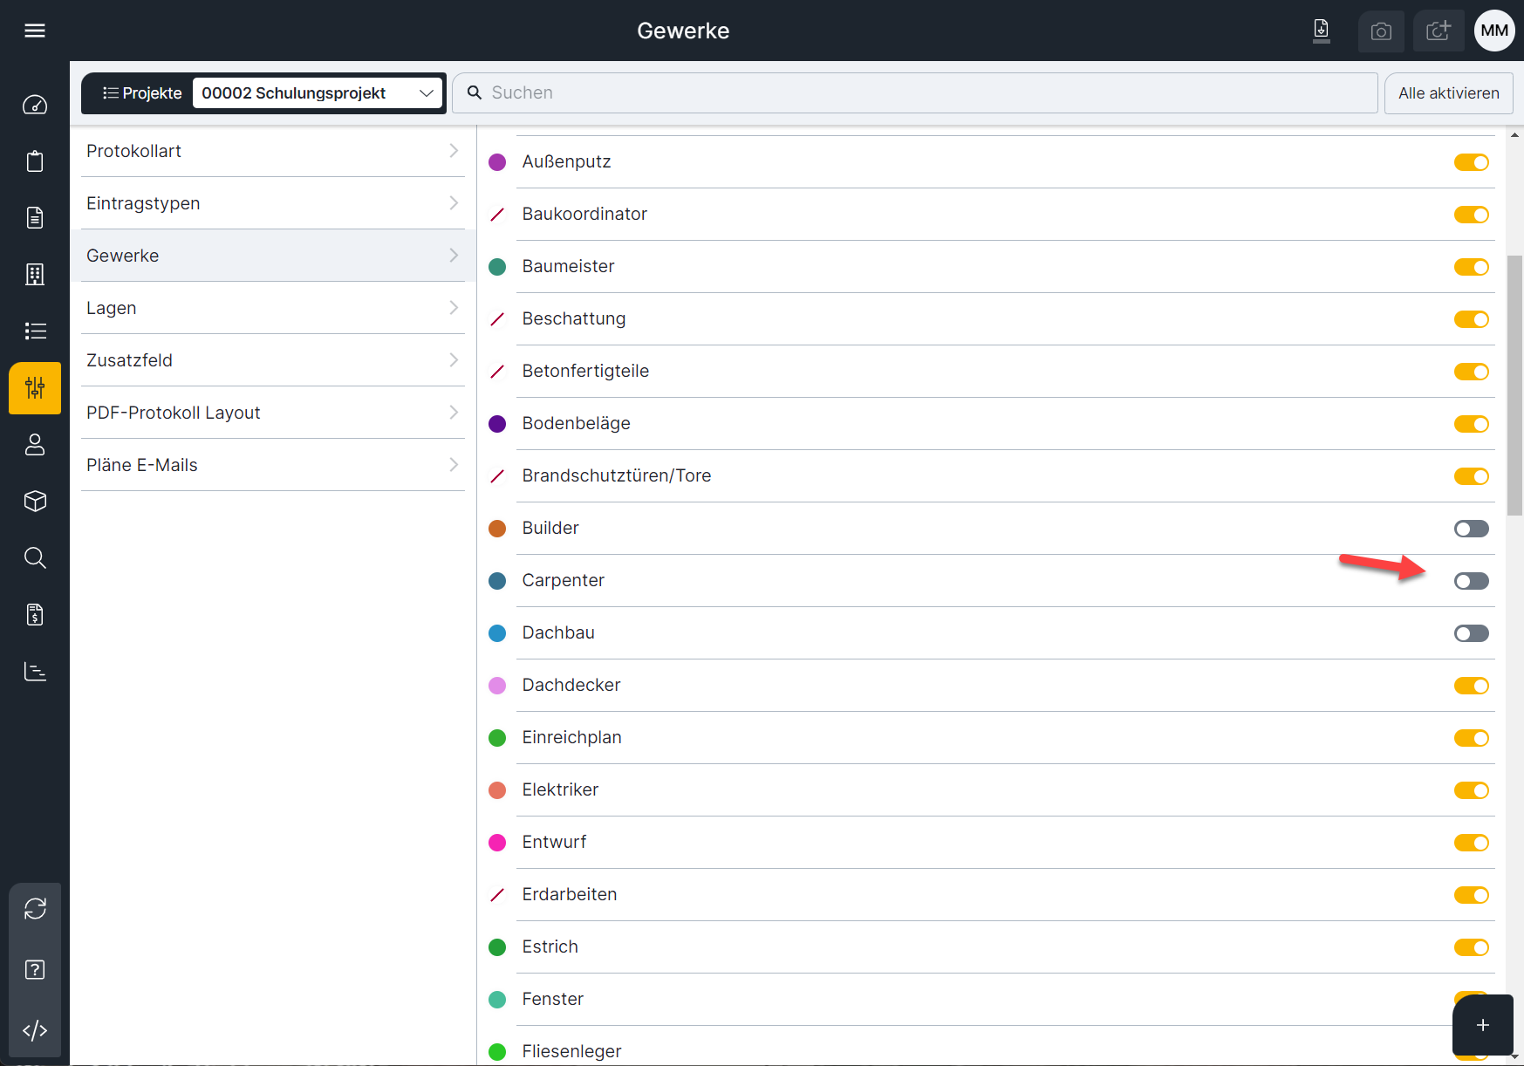Select the Protokollart menu entry
Screen dimensions: 1524x1066
(x=273, y=151)
